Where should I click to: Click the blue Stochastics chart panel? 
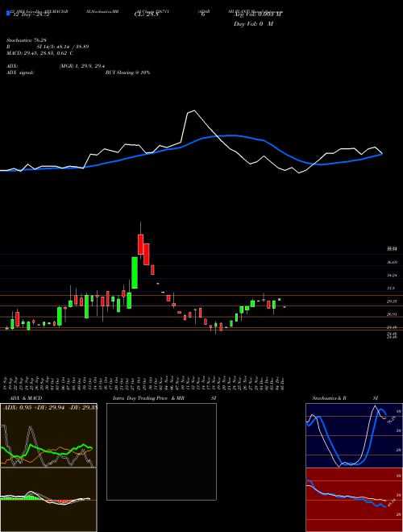(x=354, y=435)
